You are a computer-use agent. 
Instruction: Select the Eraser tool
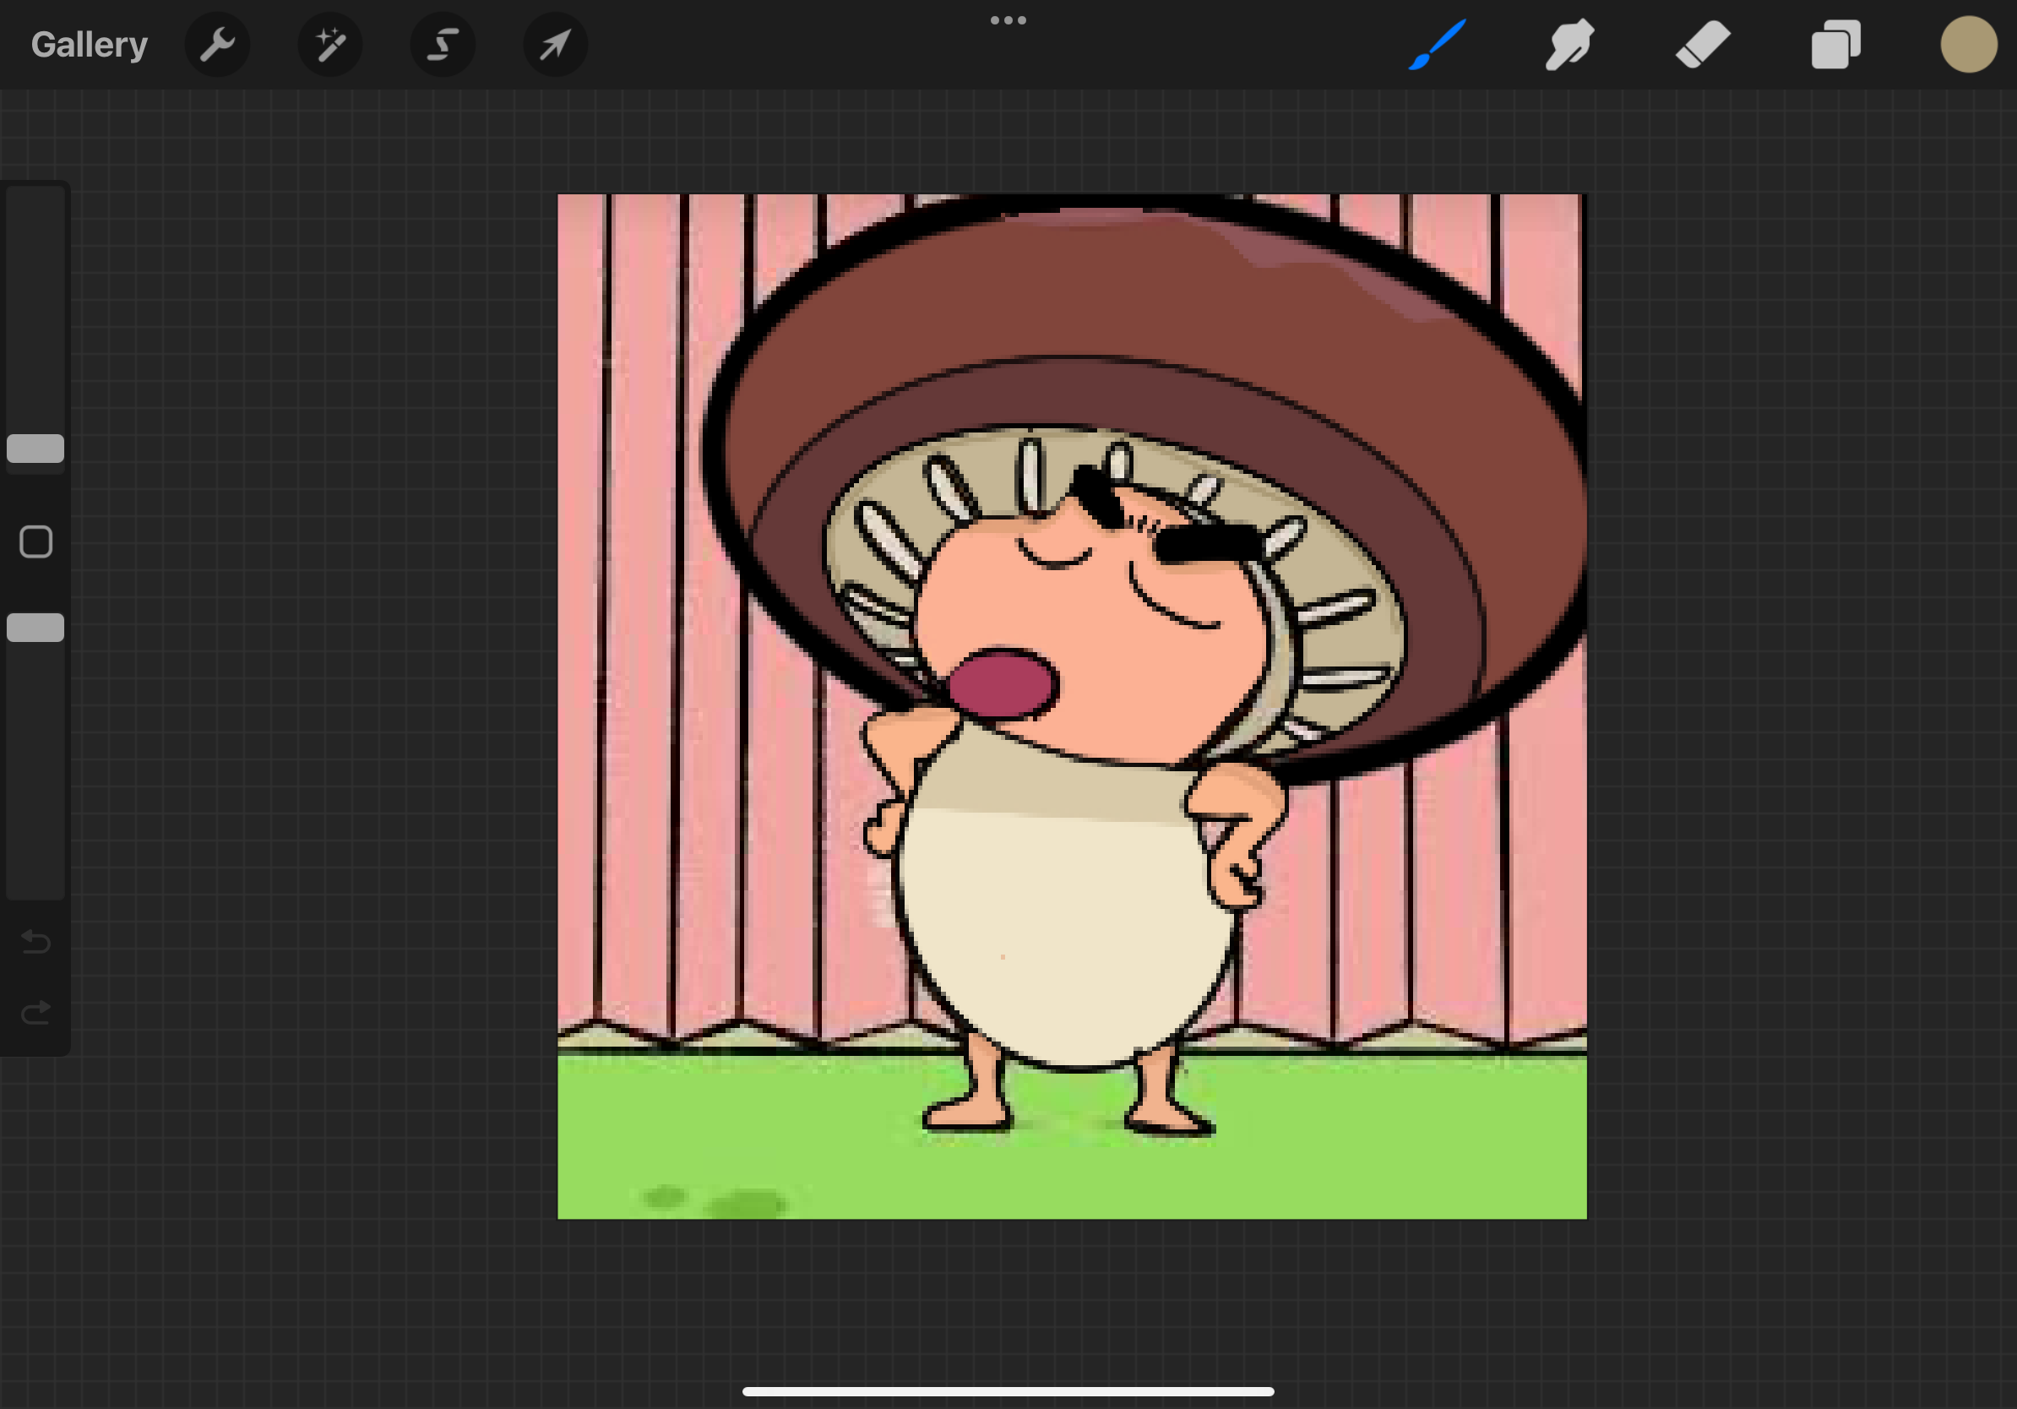(x=1703, y=45)
